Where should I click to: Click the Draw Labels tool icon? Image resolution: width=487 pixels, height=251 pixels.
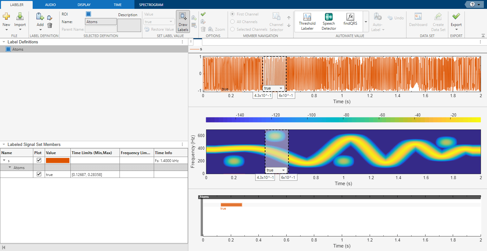(183, 17)
